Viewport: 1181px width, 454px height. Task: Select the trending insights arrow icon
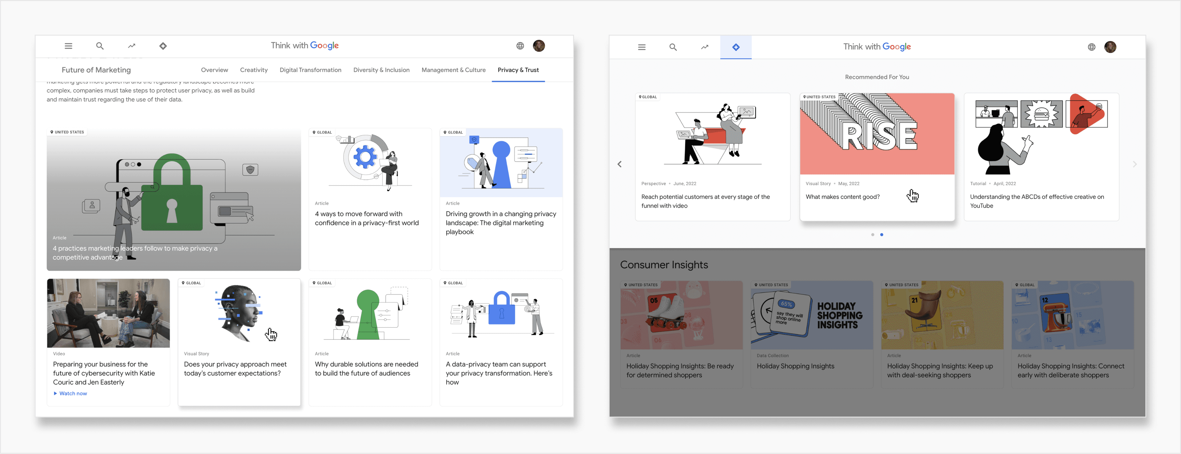point(132,46)
